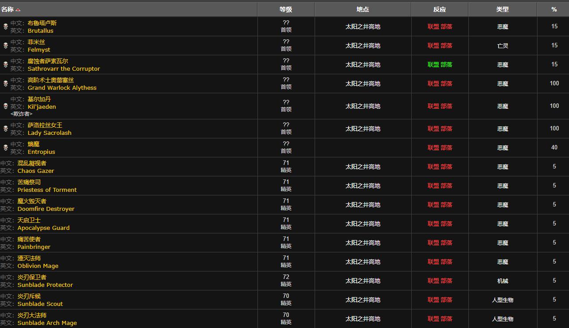This screenshot has height=328, width=569.
Task: Open the Sunblade Protector entry
Action: (45, 285)
